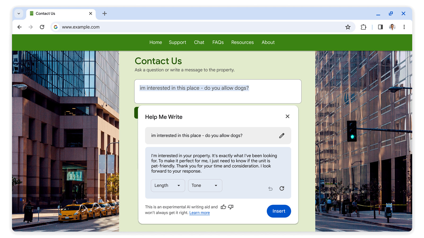Bookmark this page with the star icon
This screenshot has width=424, height=238.
[x=348, y=27]
